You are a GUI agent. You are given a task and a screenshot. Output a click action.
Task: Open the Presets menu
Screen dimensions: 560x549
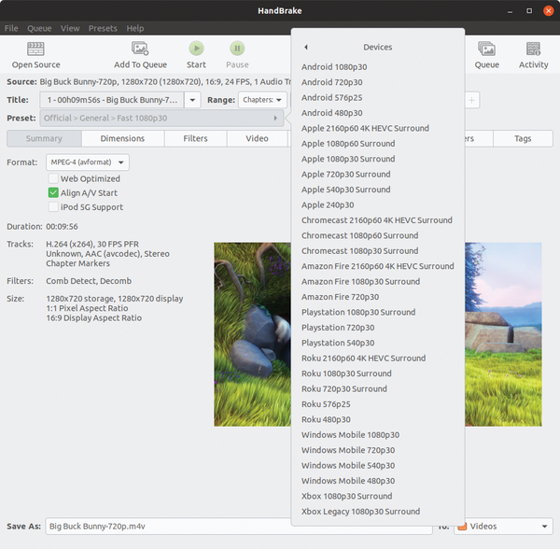tap(103, 28)
